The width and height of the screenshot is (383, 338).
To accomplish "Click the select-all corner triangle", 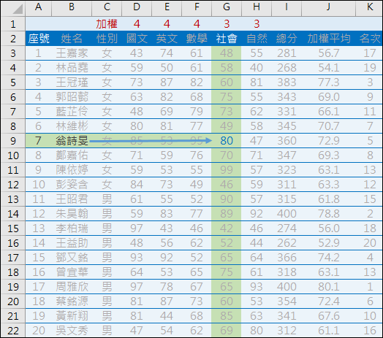I will point(18,9).
